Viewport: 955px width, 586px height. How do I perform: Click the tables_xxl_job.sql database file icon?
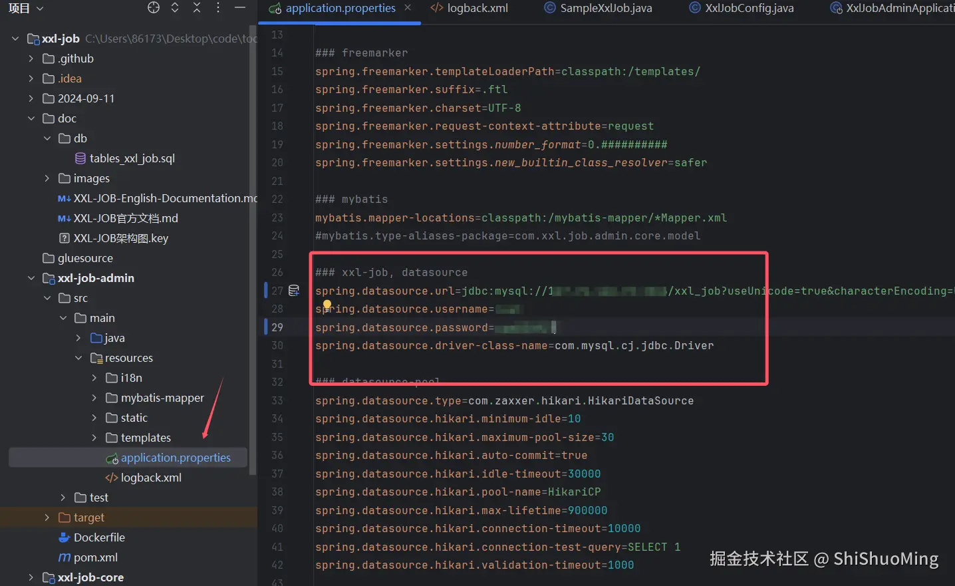[x=80, y=158]
